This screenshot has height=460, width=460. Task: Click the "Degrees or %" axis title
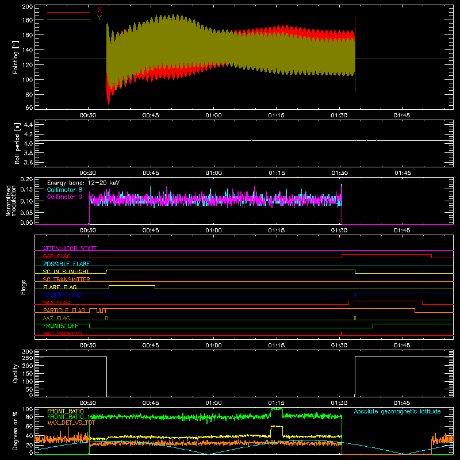(x=16, y=431)
